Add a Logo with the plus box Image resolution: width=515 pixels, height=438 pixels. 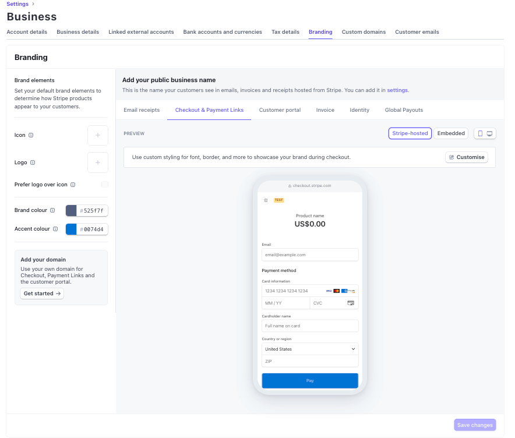point(98,163)
